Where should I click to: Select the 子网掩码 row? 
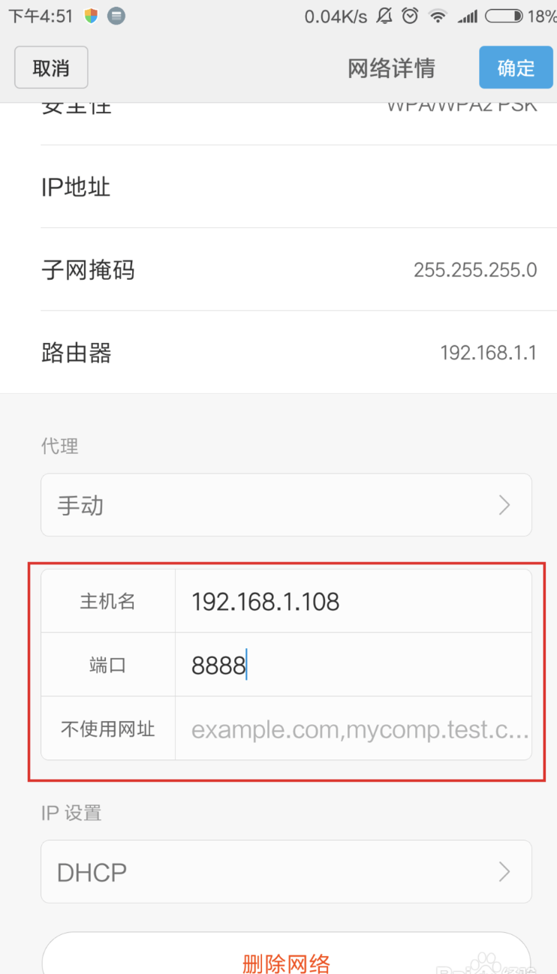coord(289,269)
